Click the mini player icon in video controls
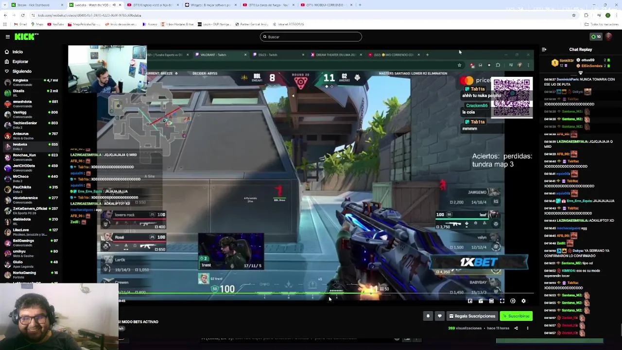The width and height of the screenshot is (622, 350). click(x=481, y=301)
